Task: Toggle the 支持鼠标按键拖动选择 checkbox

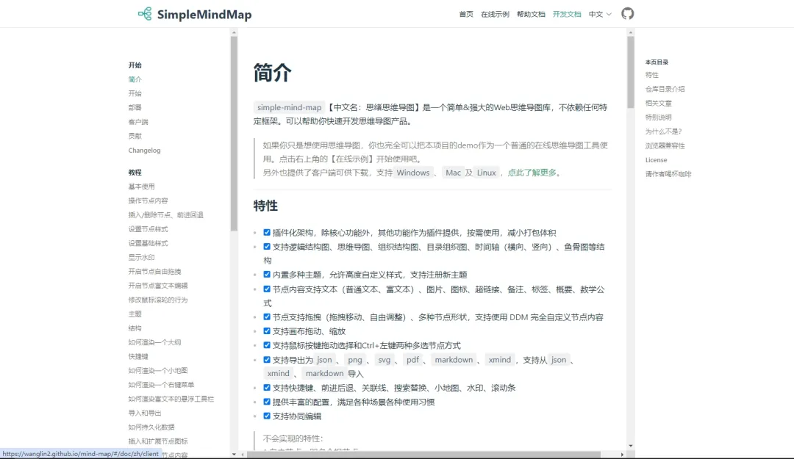Action: [267, 345]
